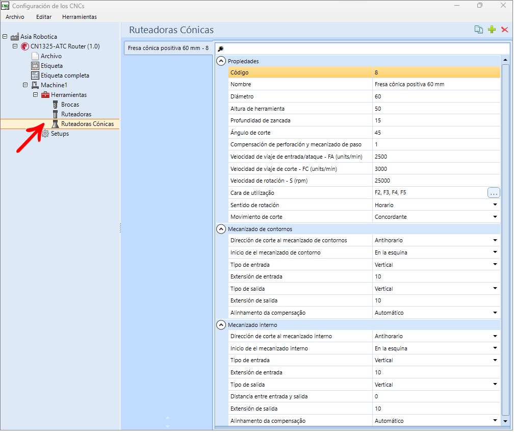514x432 pixels.
Task: Open Inicio de el mecanizado de contorno dropdown
Action: click(495, 252)
